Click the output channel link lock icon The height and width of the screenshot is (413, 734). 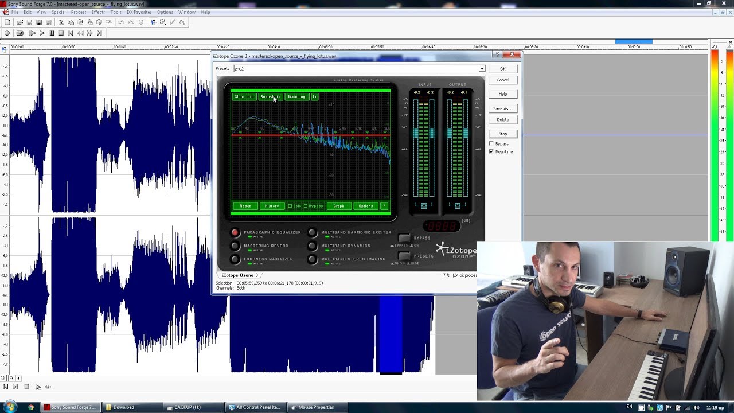tap(457, 205)
